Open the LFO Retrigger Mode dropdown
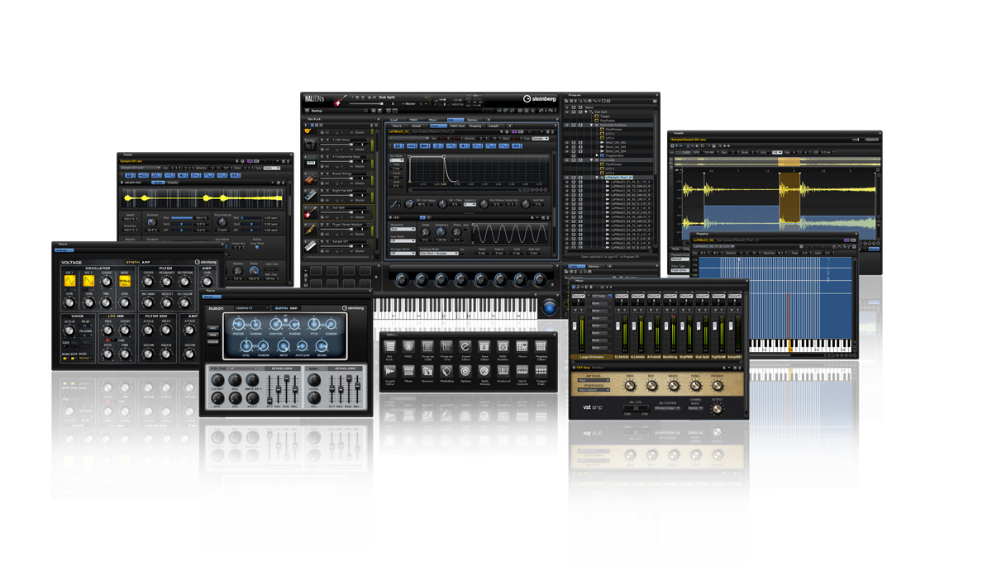Screen dimensions: 992x580 click(403, 253)
